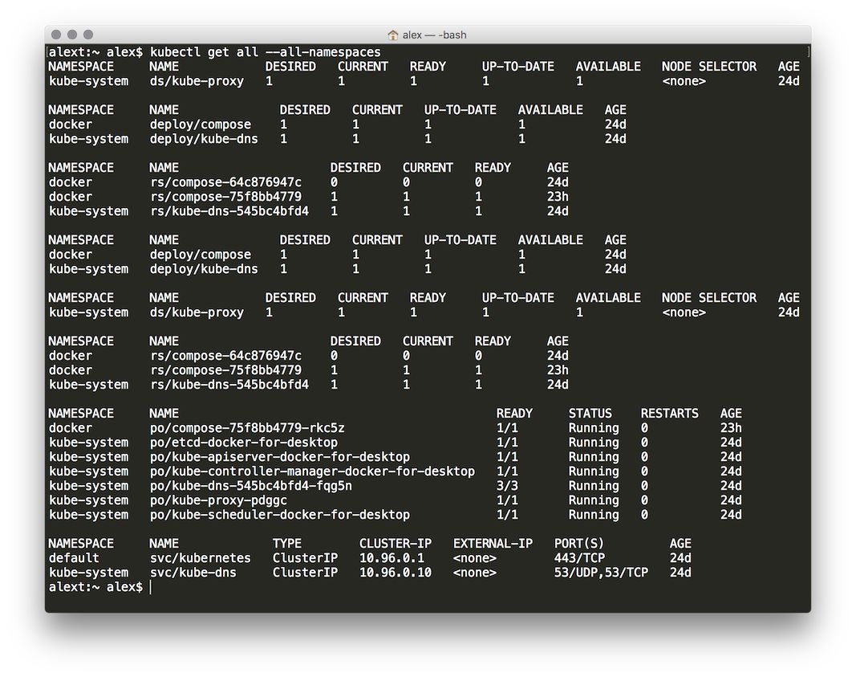Select pod name po/kube-scheduler-docker-for-desktop

point(279,515)
